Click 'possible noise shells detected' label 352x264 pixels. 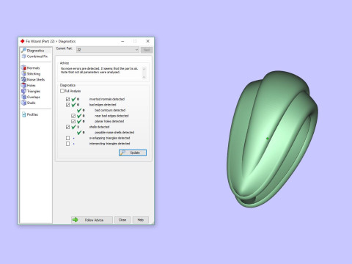click(114, 133)
